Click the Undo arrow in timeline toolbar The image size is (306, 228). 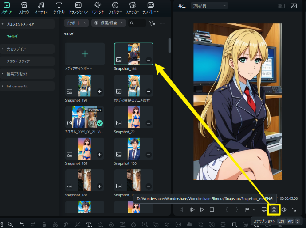[x=22, y=224]
